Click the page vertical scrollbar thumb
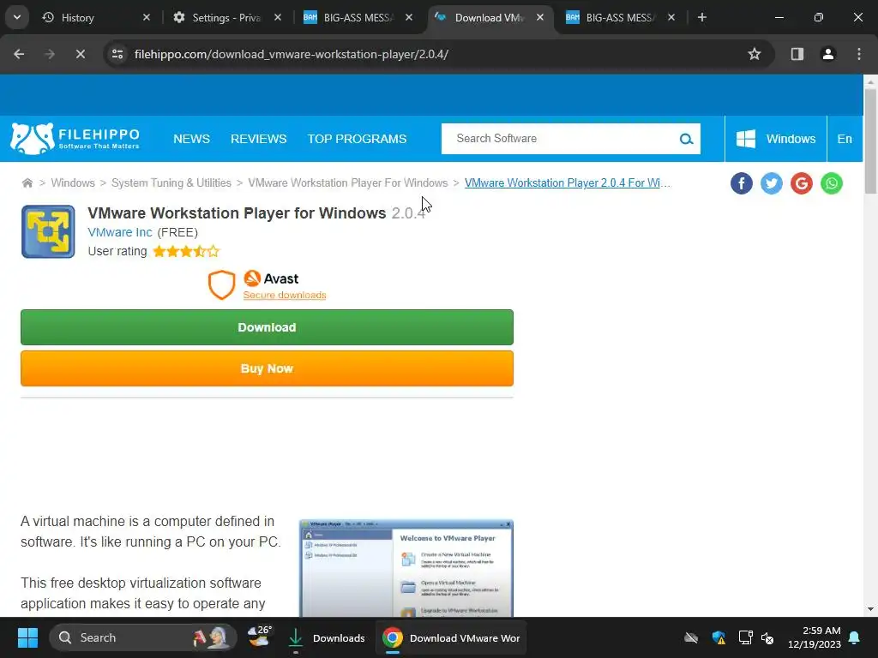878x658 pixels. (x=870, y=141)
